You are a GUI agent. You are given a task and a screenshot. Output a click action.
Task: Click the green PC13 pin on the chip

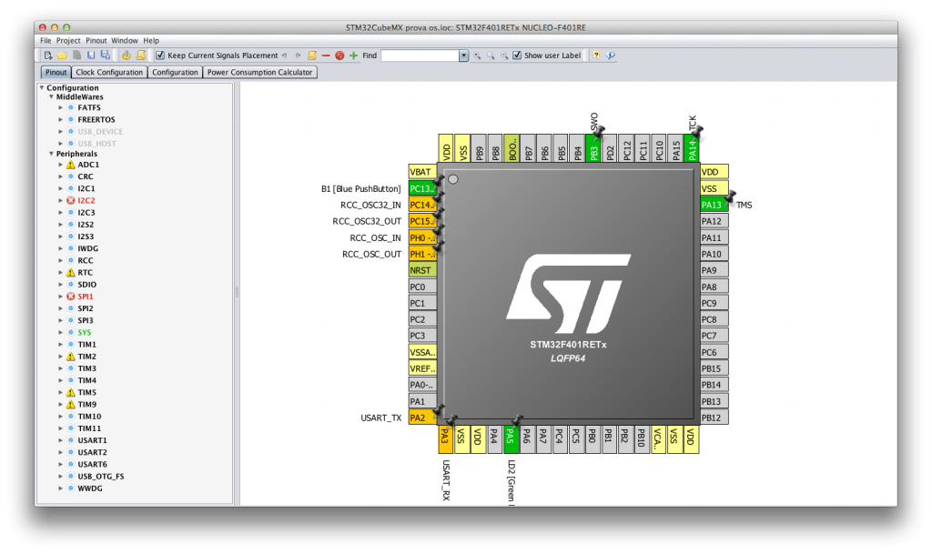coord(422,189)
